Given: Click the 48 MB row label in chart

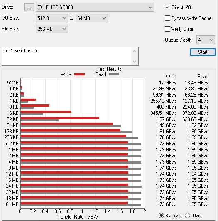Looking at the screenshot, I should [12, 198].
